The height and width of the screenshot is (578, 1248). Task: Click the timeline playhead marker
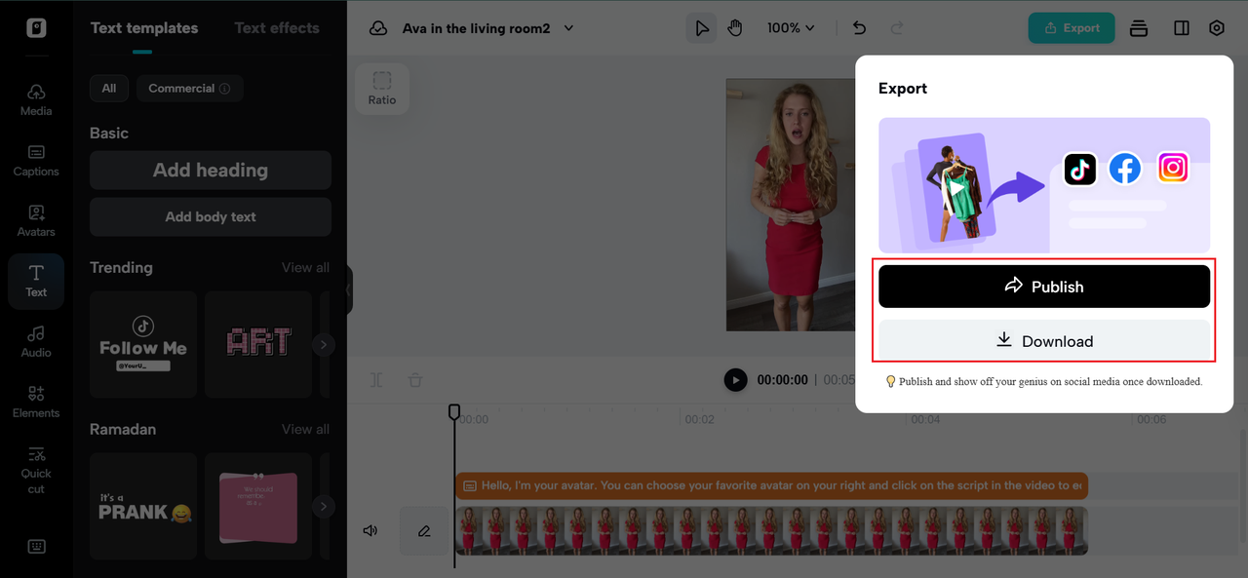click(x=454, y=412)
